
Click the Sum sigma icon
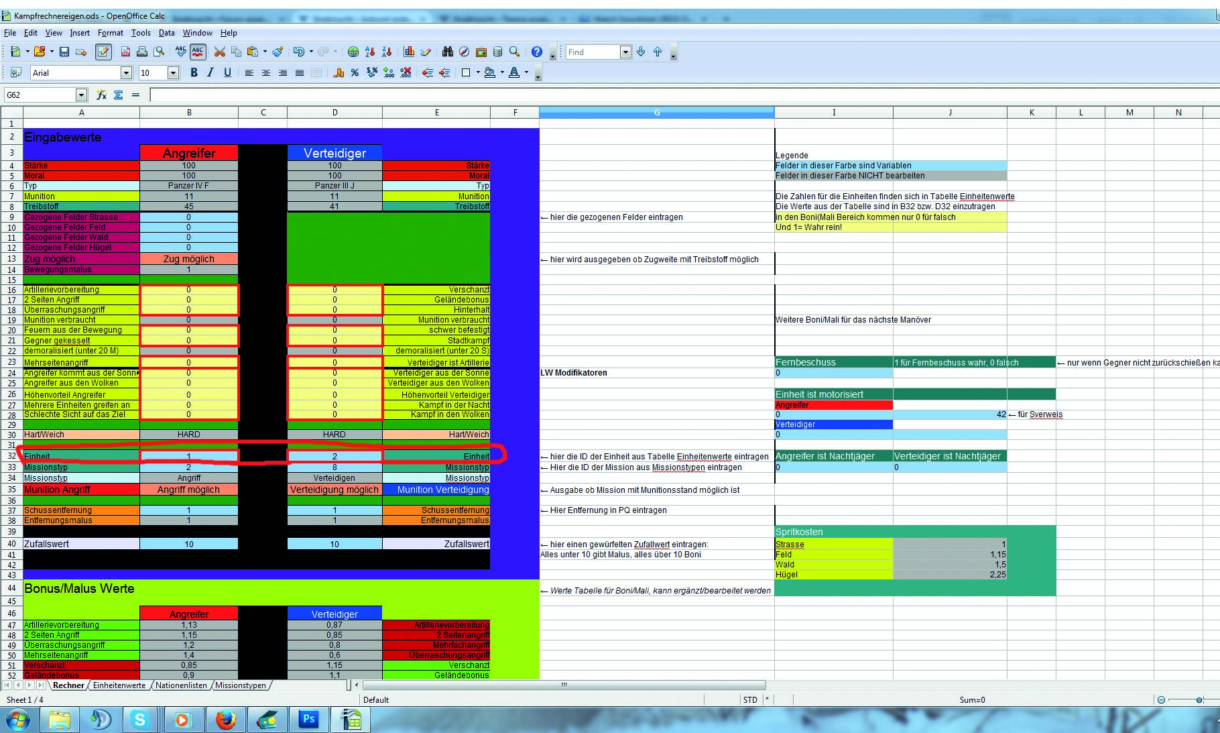coord(119,95)
